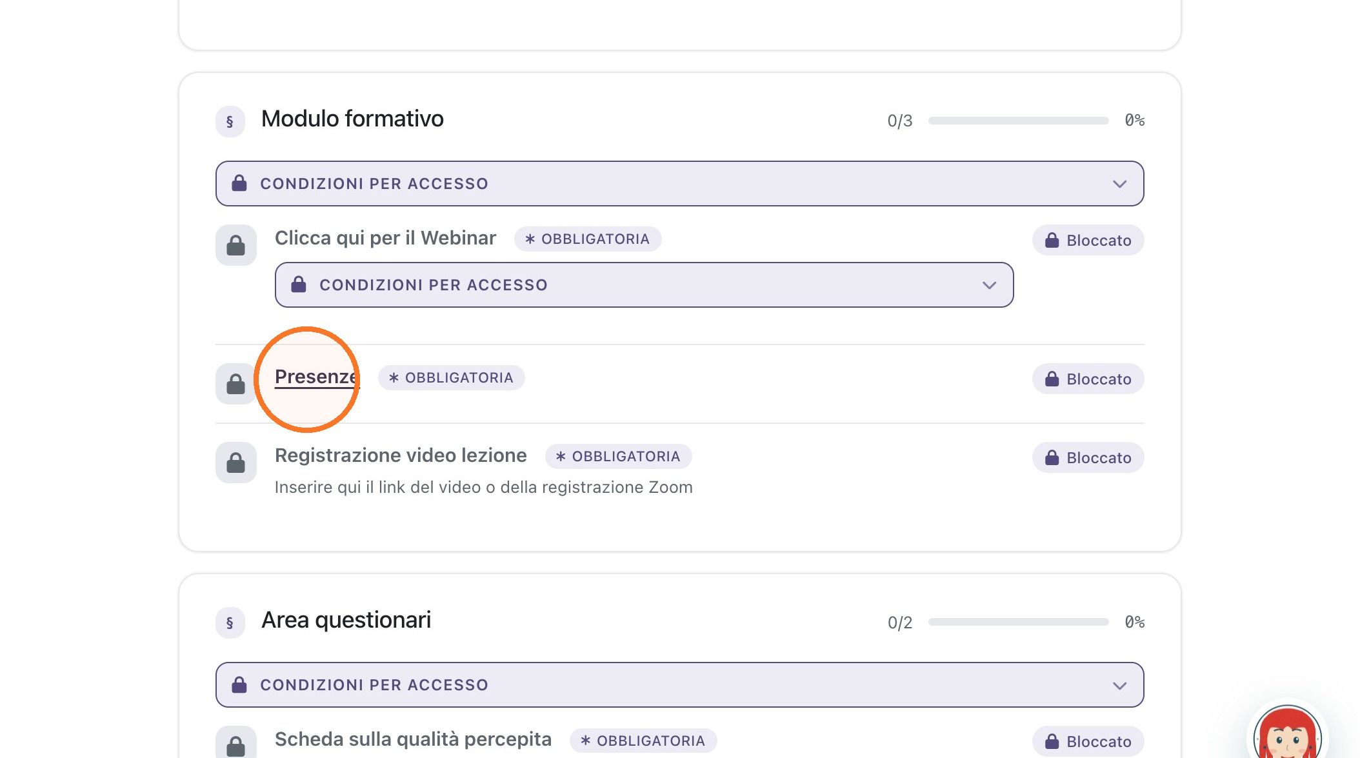Click the lock icon next to Presenze
Viewport: 1360px width, 758px height.
click(236, 384)
